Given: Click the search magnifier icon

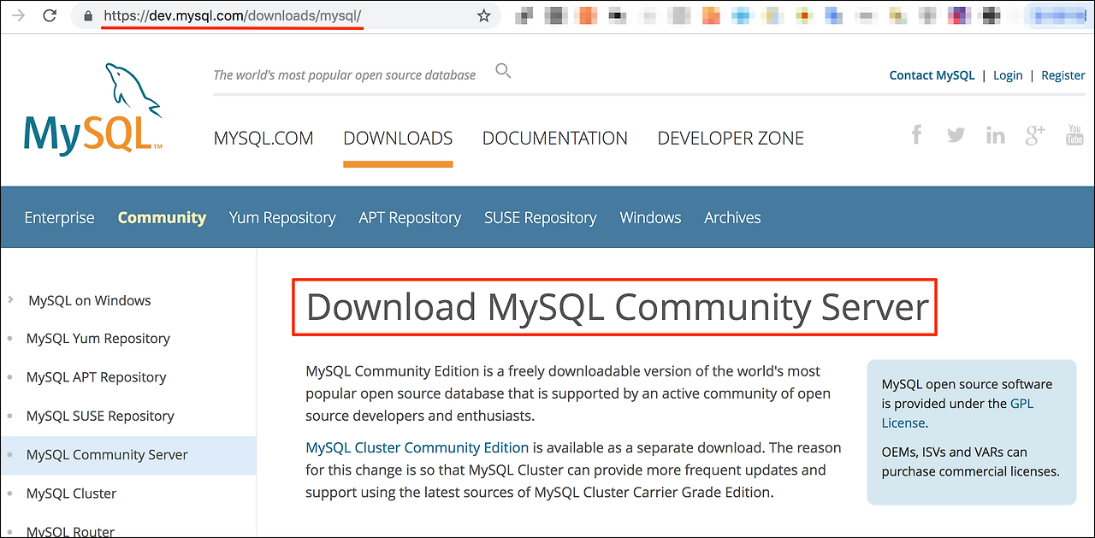Looking at the screenshot, I should point(503,70).
